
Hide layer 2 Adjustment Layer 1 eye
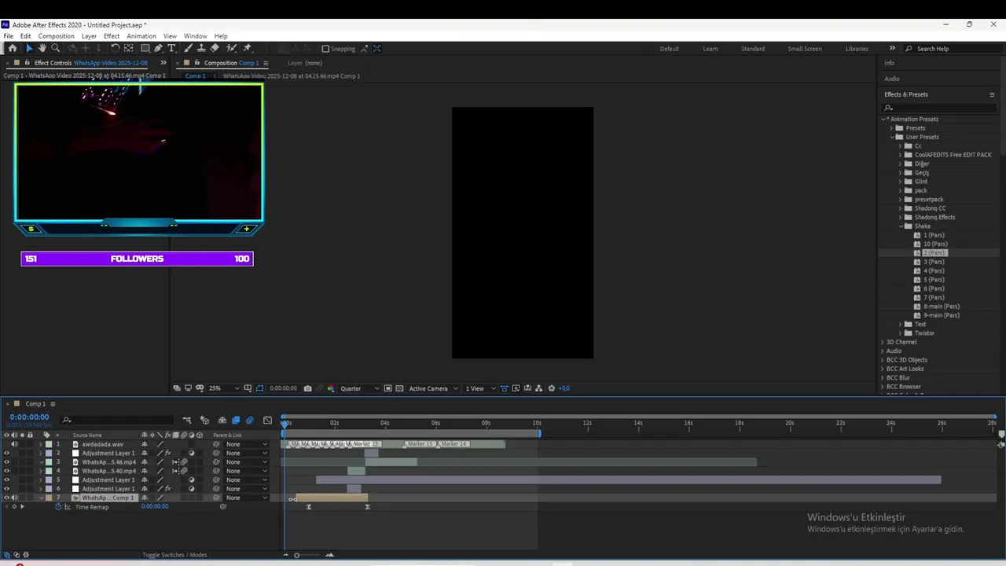(x=6, y=454)
